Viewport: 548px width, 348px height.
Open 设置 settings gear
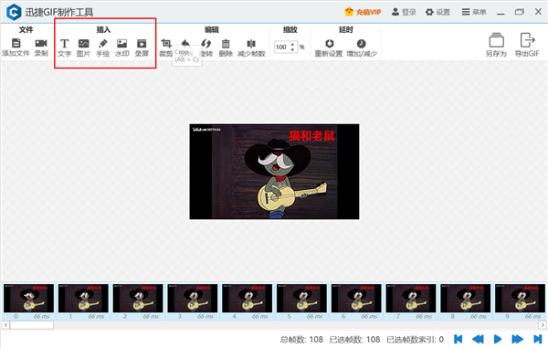tap(437, 12)
